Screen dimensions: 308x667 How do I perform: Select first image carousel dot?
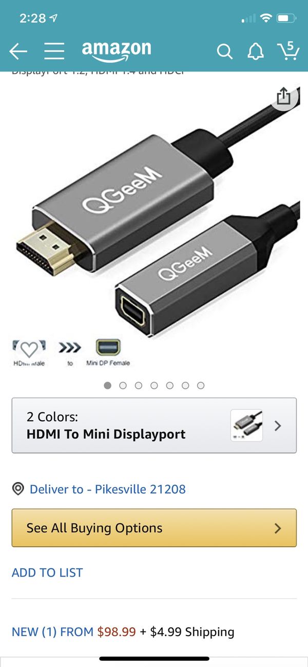[x=107, y=385]
